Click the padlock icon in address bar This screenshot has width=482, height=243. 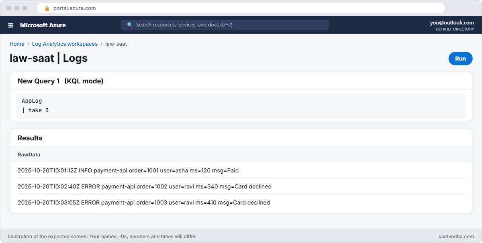point(47,8)
